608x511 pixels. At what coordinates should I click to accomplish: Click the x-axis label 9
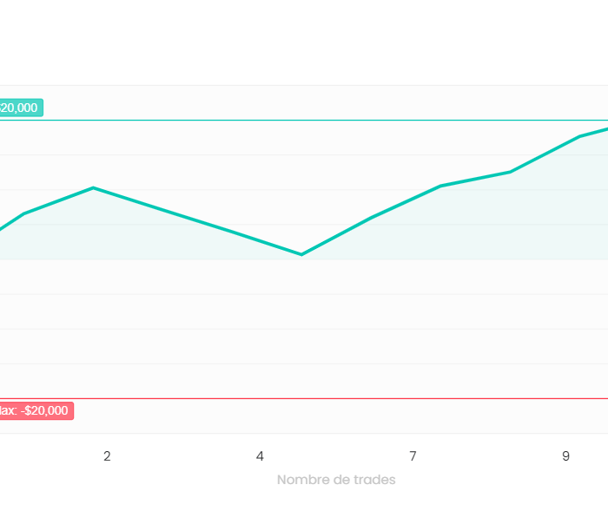pos(565,456)
